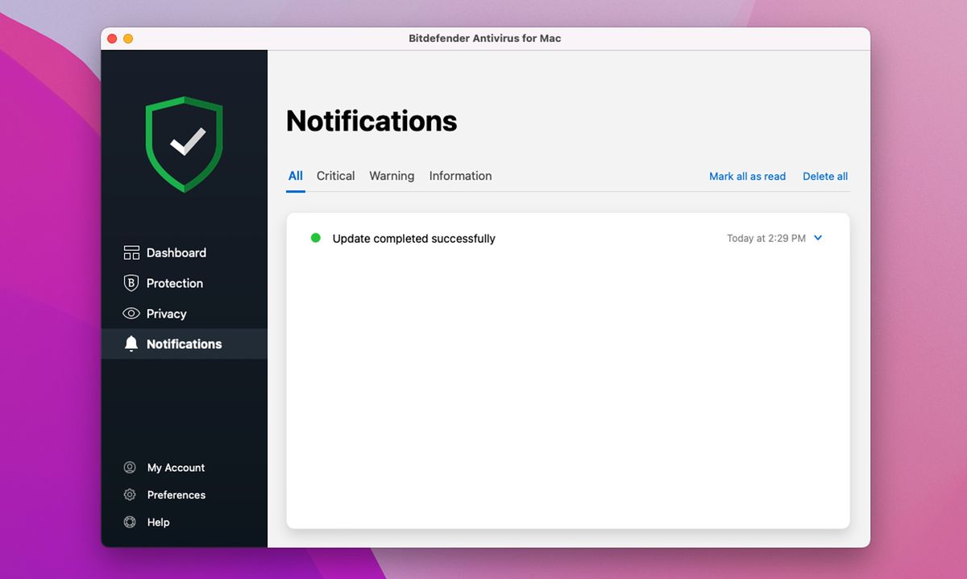The width and height of the screenshot is (967, 579).
Task: Select the Protection shield icon
Action: point(131,283)
